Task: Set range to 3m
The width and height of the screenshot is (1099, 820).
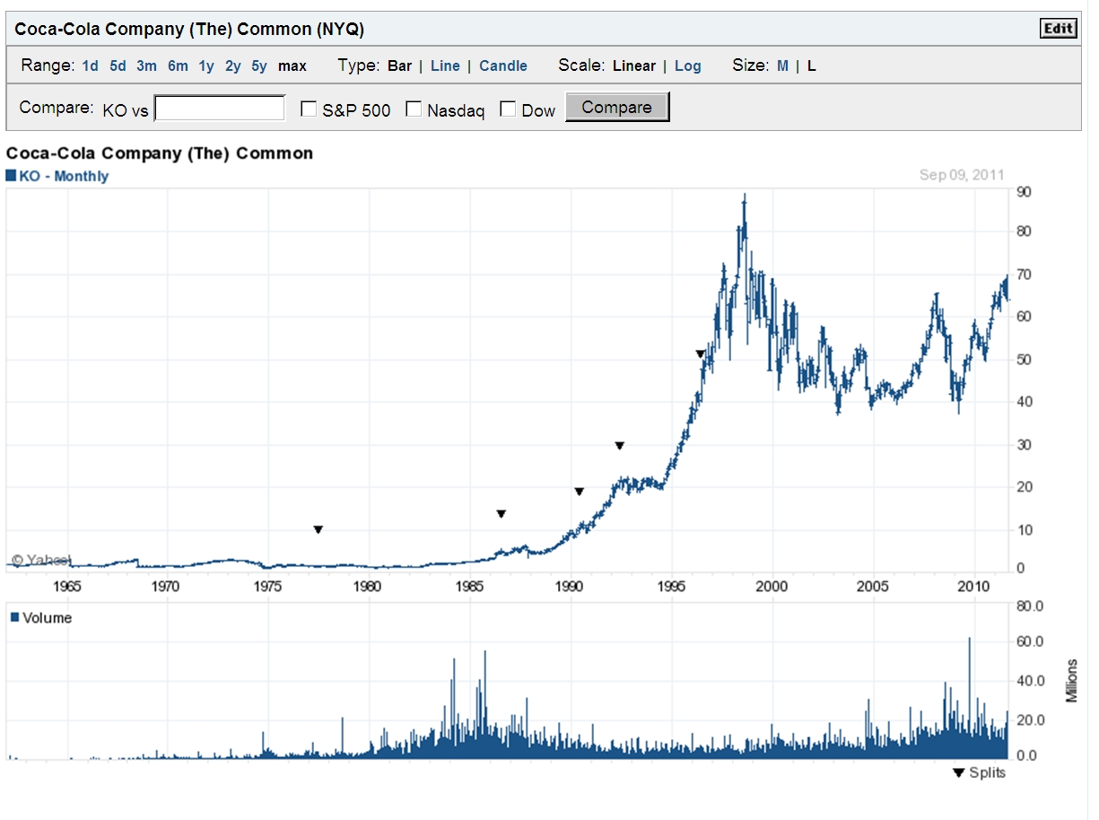Action: tap(146, 65)
